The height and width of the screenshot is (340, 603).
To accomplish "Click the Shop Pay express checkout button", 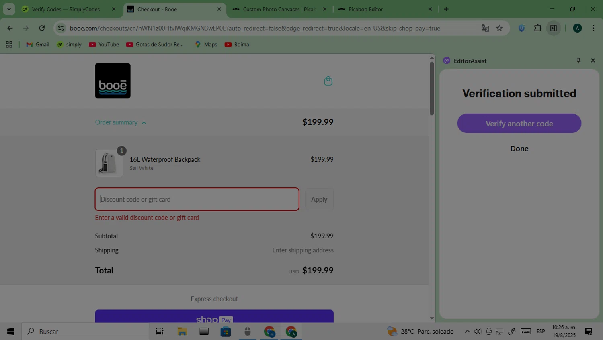I will tap(214, 317).
